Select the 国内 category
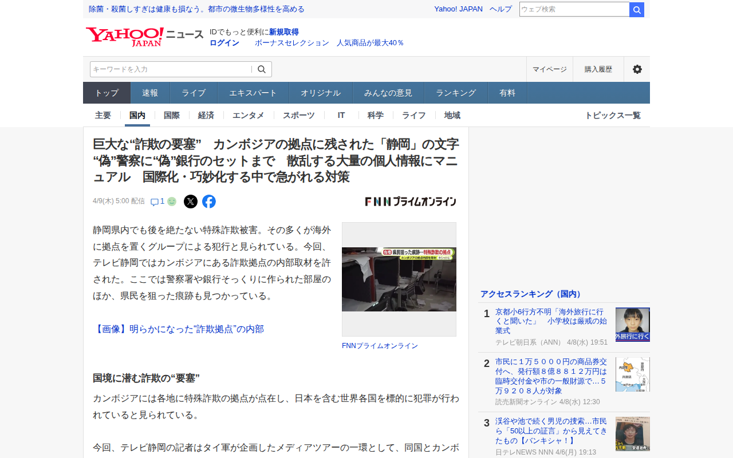 pyautogui.click(x=137, y=115)
